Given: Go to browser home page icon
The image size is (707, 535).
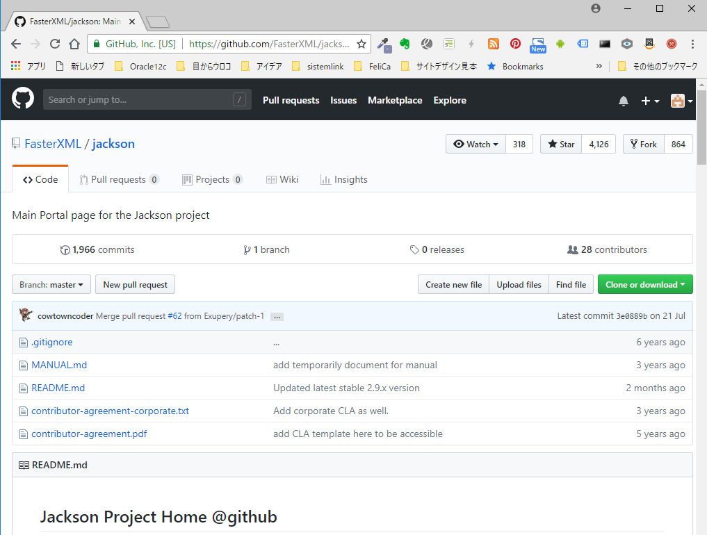Looking at the screenshot, I should [x=74, y=44].
